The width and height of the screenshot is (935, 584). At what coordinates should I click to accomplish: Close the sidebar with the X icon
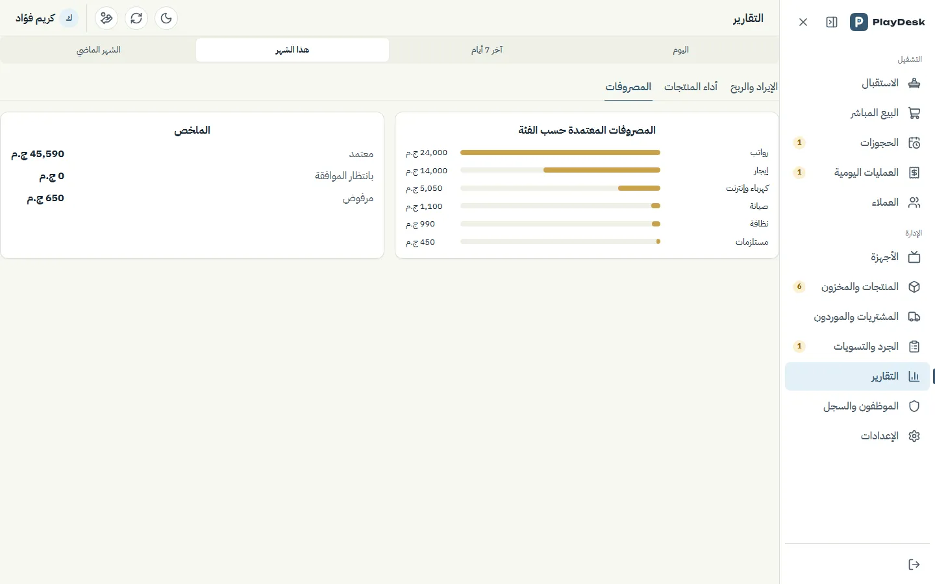[x=803, y=22]
